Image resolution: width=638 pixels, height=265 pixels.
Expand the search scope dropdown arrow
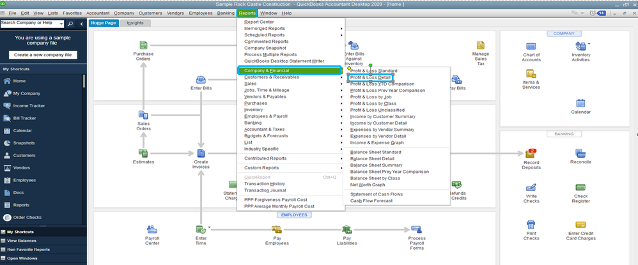pos(61,24)
